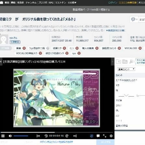Open the share icon dropdown near title
Image resolution: width=145 pixels, height=145 pixels.
[134, 19]
